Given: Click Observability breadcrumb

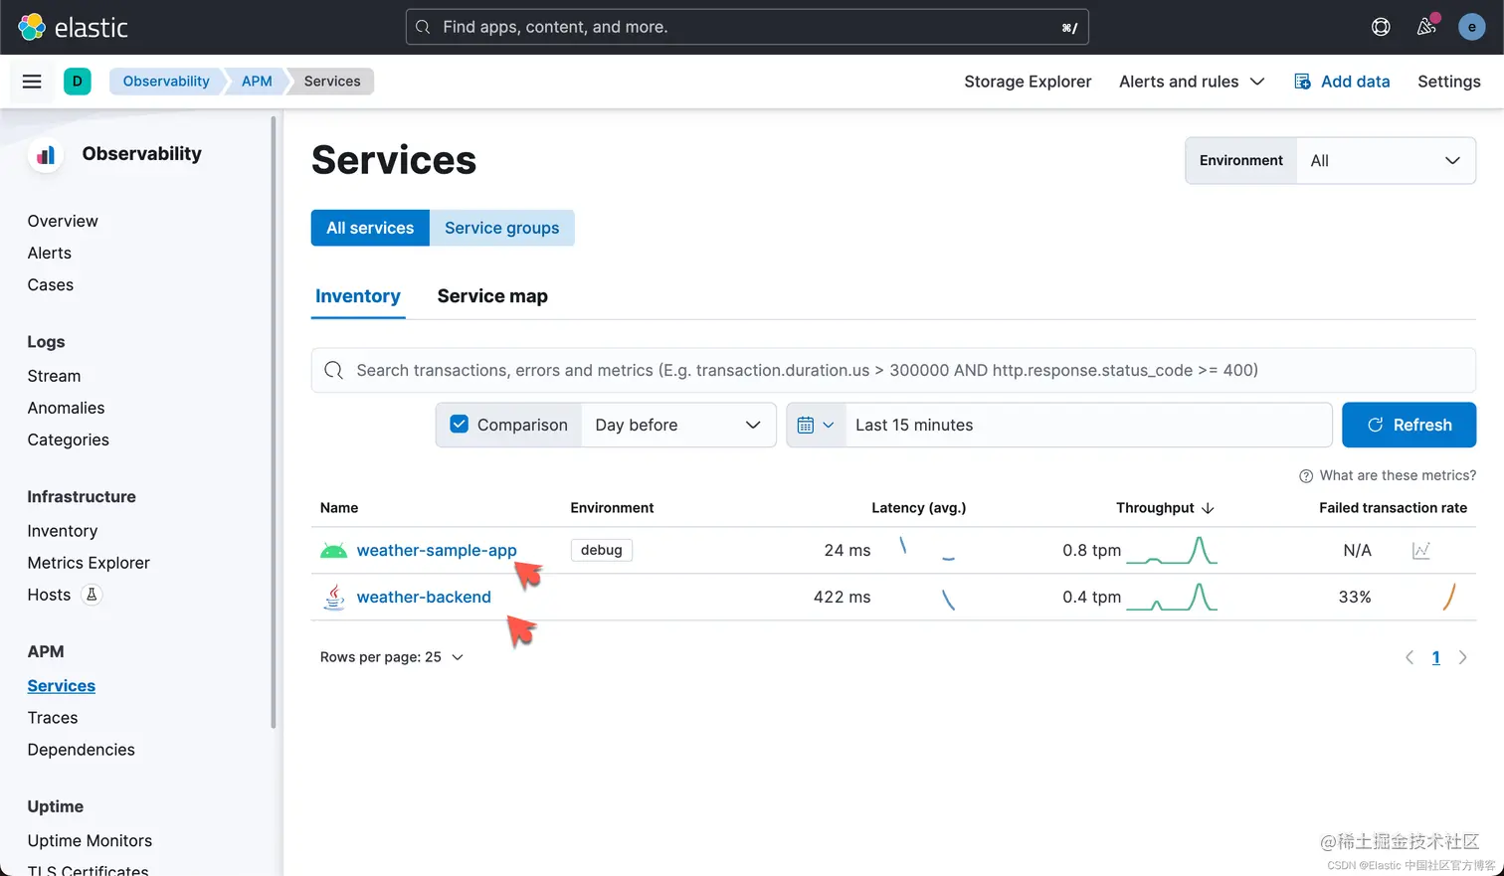Looking at the screenshot, I should [x=166, y=82].
